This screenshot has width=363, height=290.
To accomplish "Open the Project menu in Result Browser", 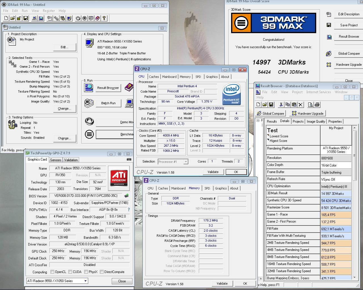I will (297, 92).
